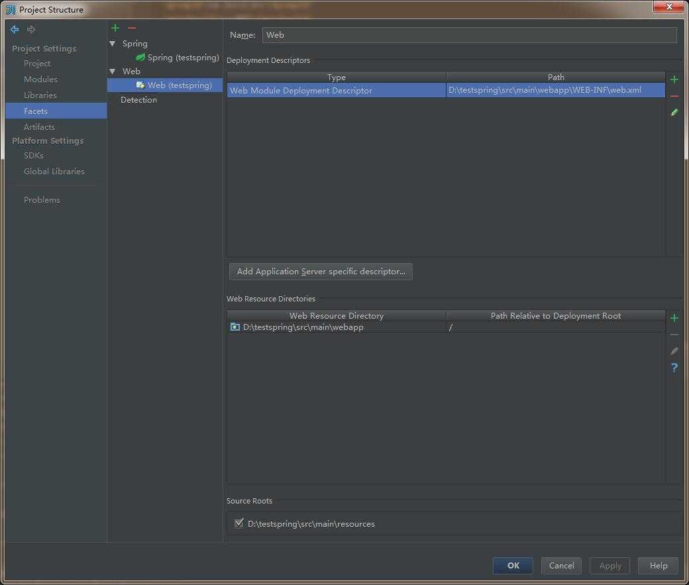Toggle the resources source root checkbox
The image size is (689, 585).
coord(238,523)
